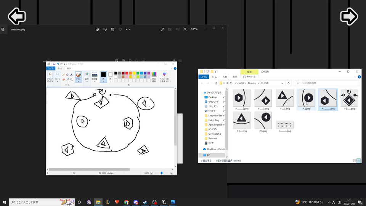
Task: Open Steam from the taskbar
Action: pyautogui.click(x=145, y=202)
